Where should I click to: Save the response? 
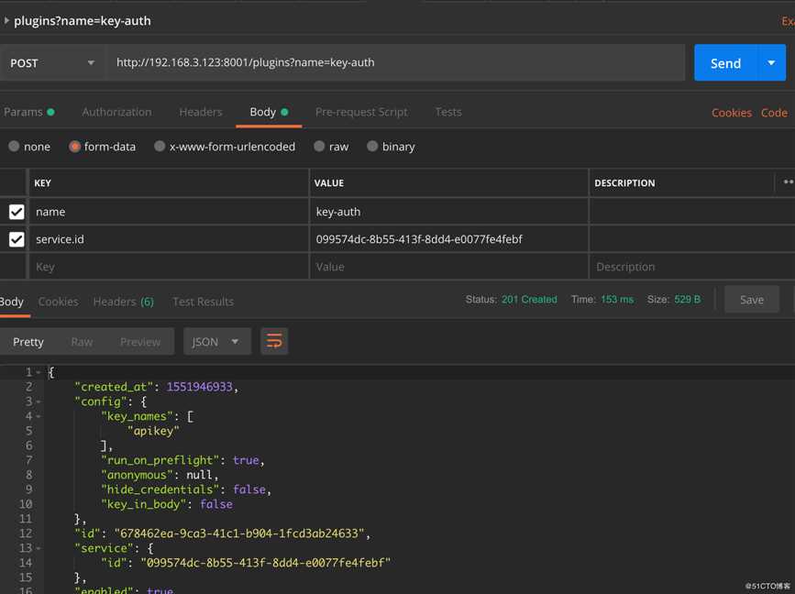(751, 300)
